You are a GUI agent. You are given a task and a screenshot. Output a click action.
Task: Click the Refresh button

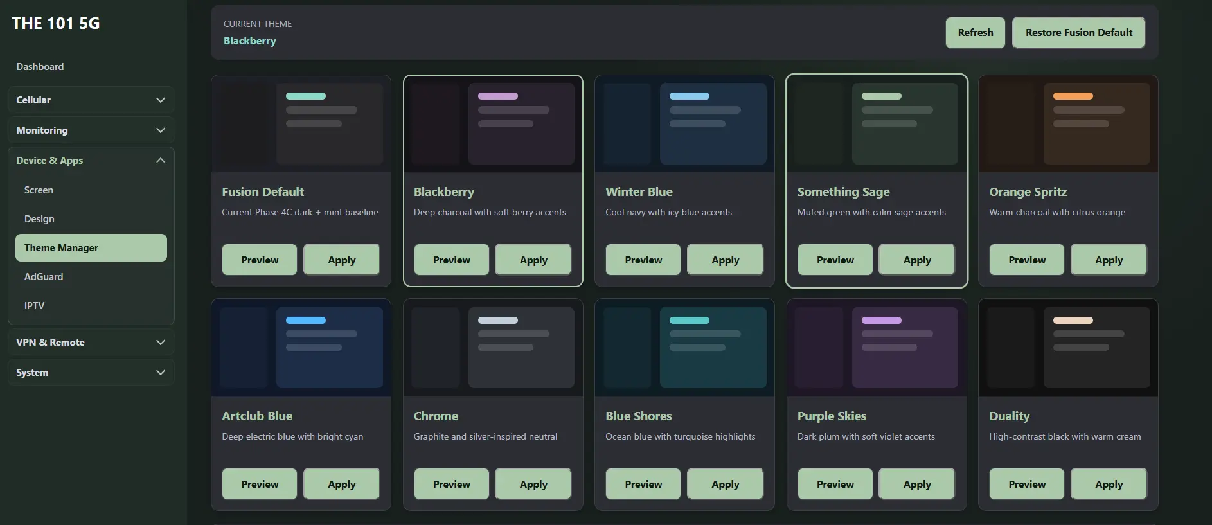pos(975,33)
